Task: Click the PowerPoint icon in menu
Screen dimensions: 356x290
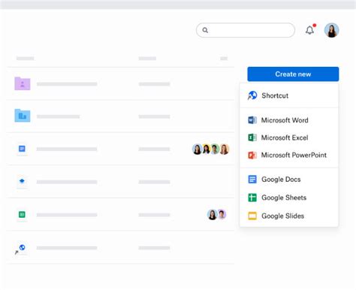Action: [252, 156]
